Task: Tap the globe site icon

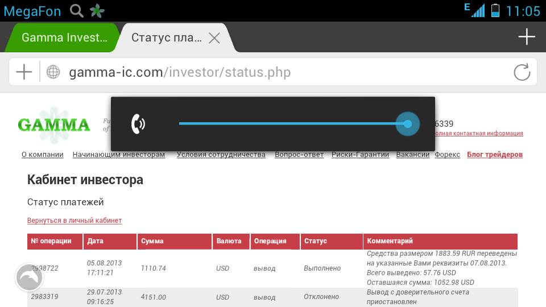Action: [x=53, y=72]
